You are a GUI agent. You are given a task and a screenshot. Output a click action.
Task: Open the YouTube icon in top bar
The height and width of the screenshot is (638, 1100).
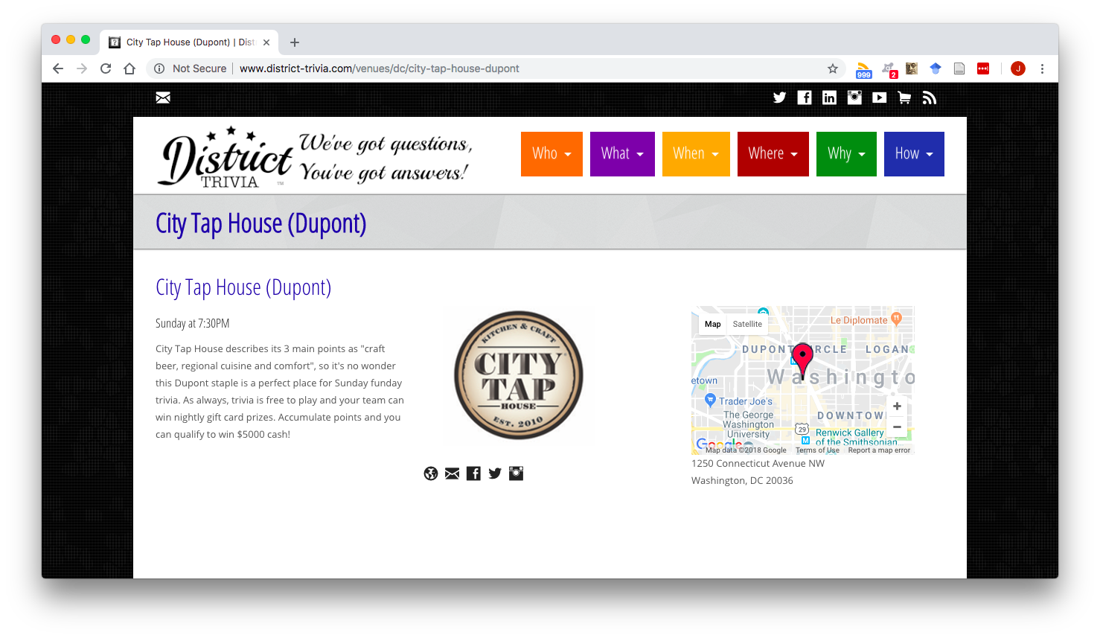[879, 98]
